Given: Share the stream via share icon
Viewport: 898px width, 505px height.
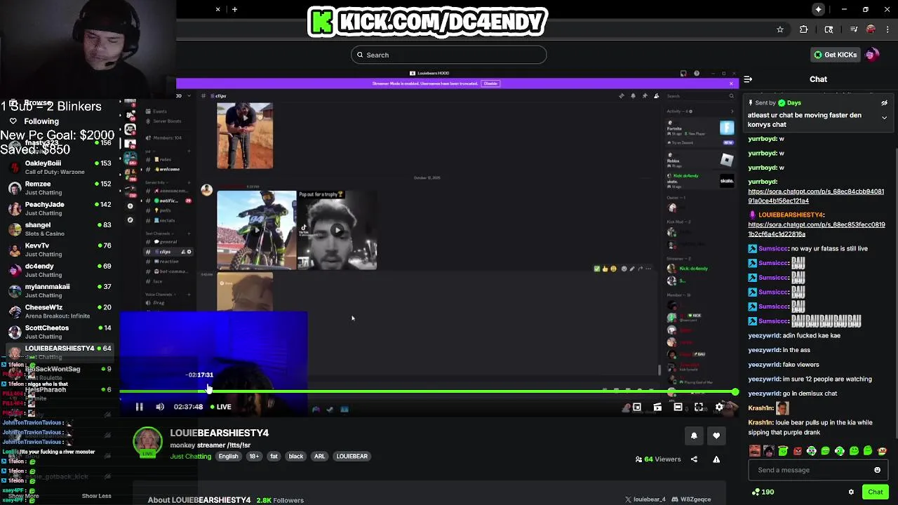Looking at the screenshot, I should [694, 459].
